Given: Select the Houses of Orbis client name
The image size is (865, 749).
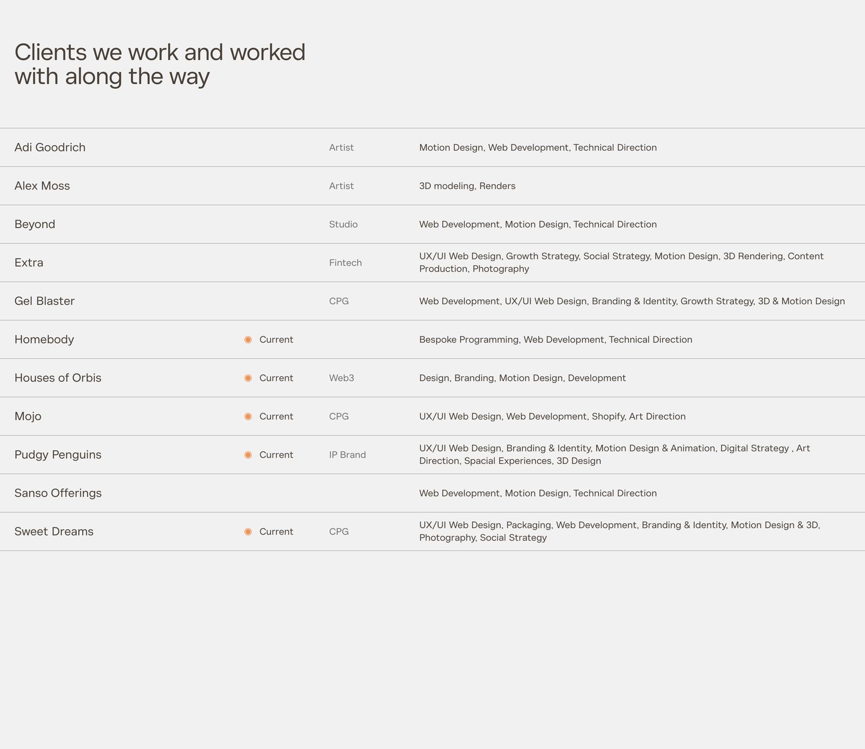Looking at the screenshot, I should point(58,378).
